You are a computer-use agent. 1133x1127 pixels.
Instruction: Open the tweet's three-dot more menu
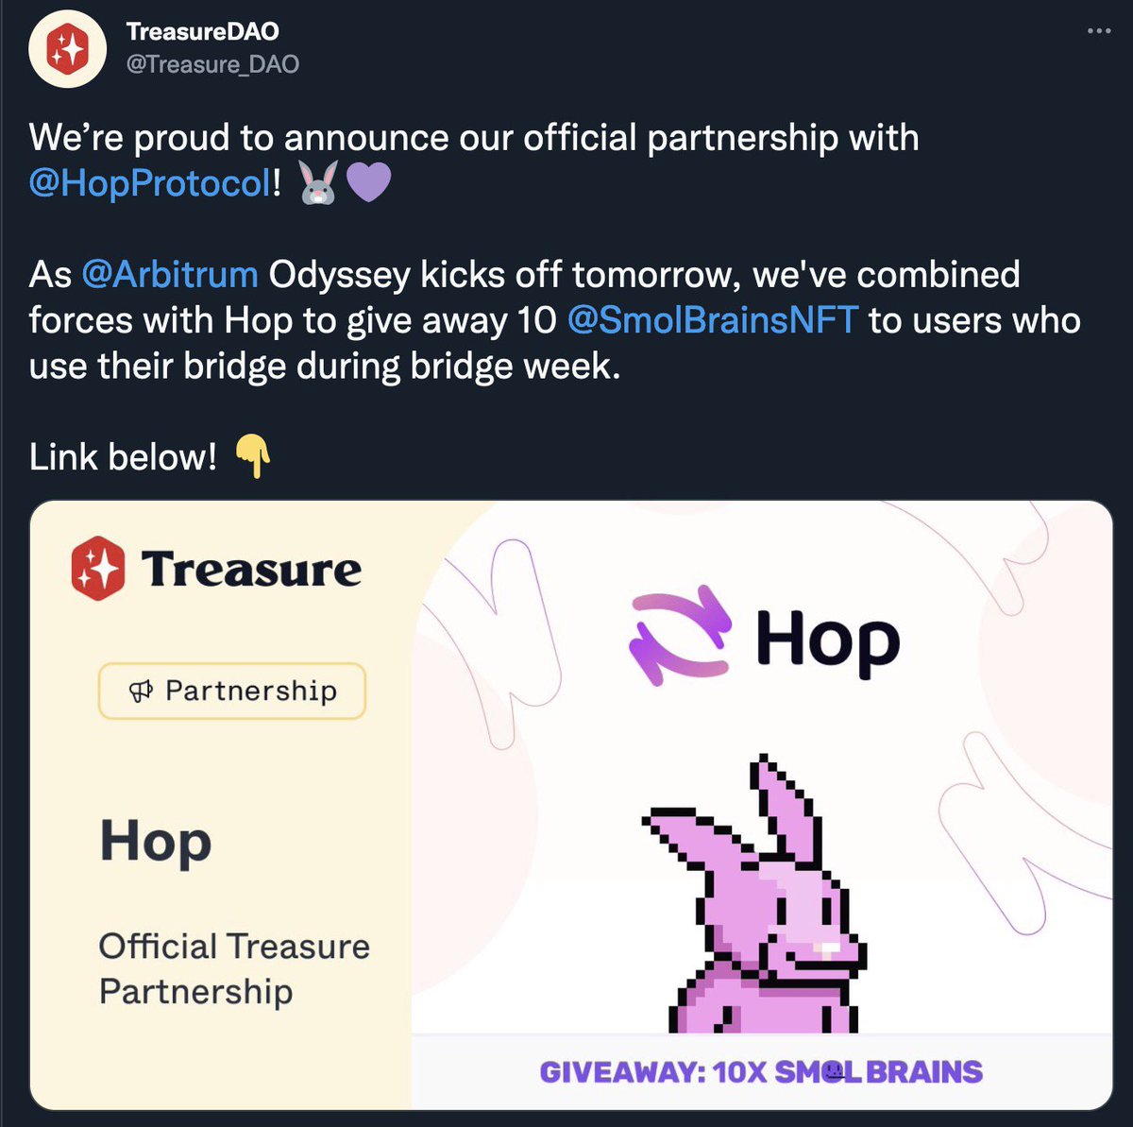(x=1099, y=31)
